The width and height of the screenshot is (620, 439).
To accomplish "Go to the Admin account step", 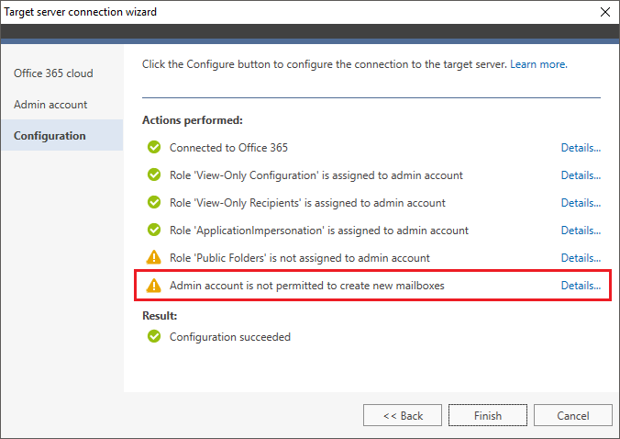I will pos(50,105).
